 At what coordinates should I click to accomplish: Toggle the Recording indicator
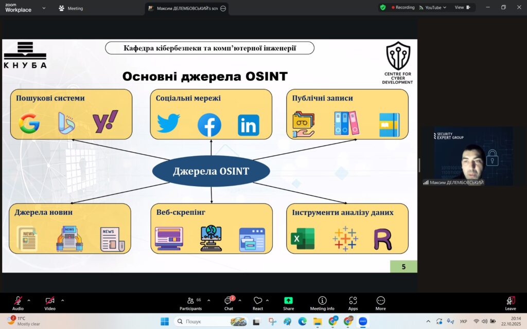[x=403, y=8]
